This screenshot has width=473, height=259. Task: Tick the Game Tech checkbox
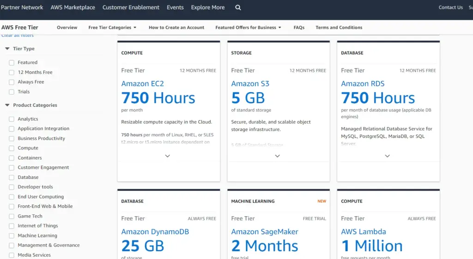point(12,216)
